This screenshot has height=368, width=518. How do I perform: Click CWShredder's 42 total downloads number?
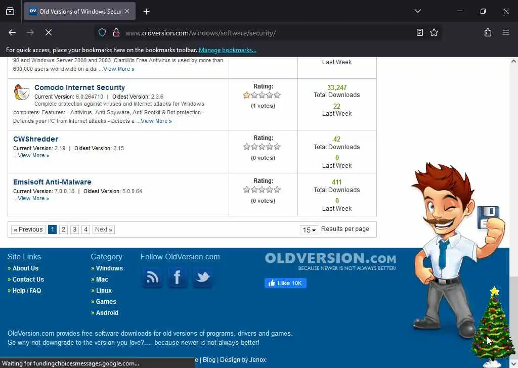[336, 139]
